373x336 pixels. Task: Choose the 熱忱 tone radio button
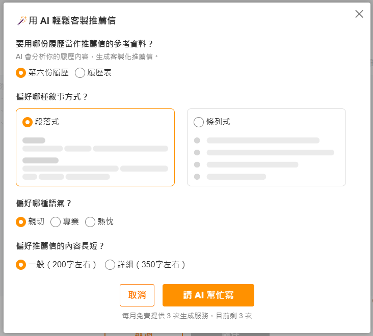pos(90,222)
